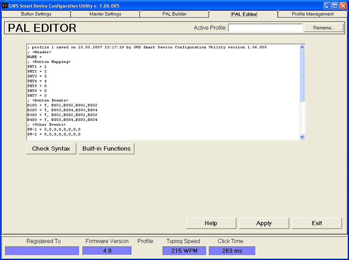Image resolution: width=349 pixels, height=260 pixels.
Task: Click the Firmware Version 4.8 field
Action: [x=107, y=251]
